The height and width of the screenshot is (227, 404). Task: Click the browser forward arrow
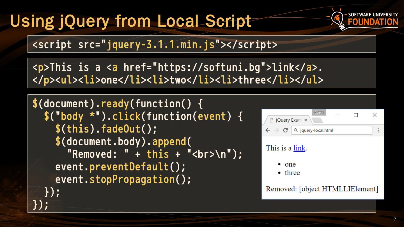277,130
